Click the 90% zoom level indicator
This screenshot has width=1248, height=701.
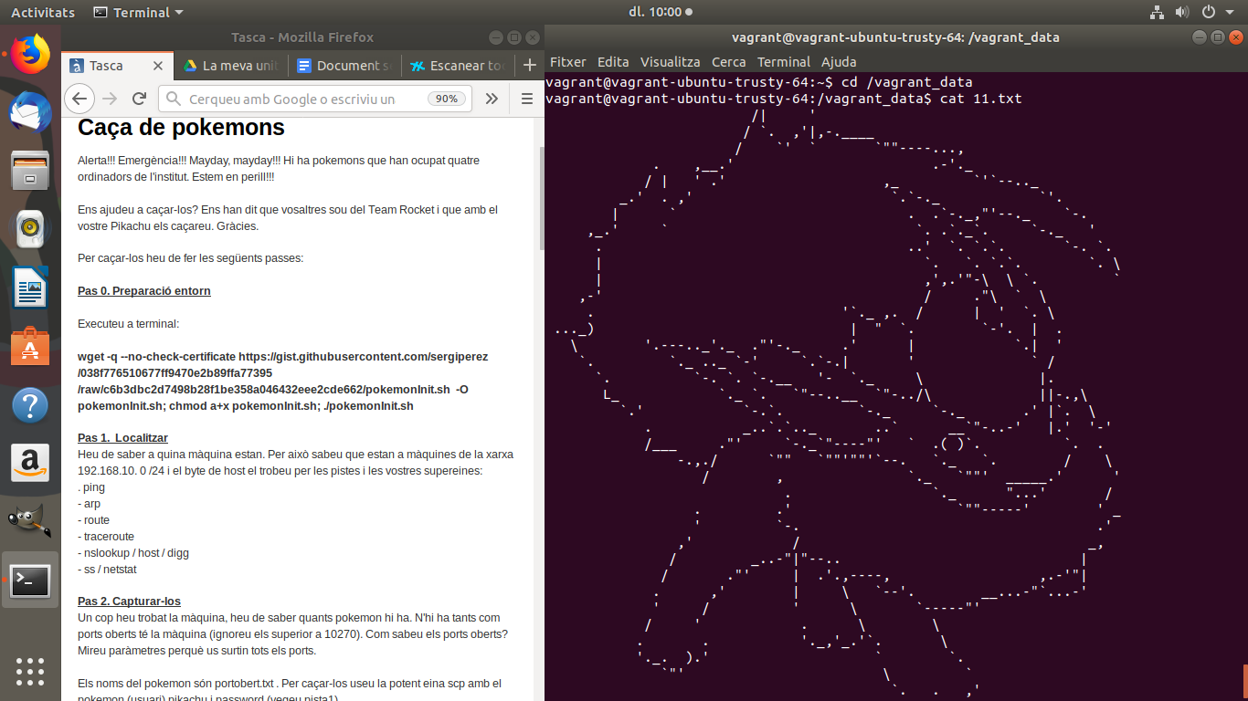point(446,99)
